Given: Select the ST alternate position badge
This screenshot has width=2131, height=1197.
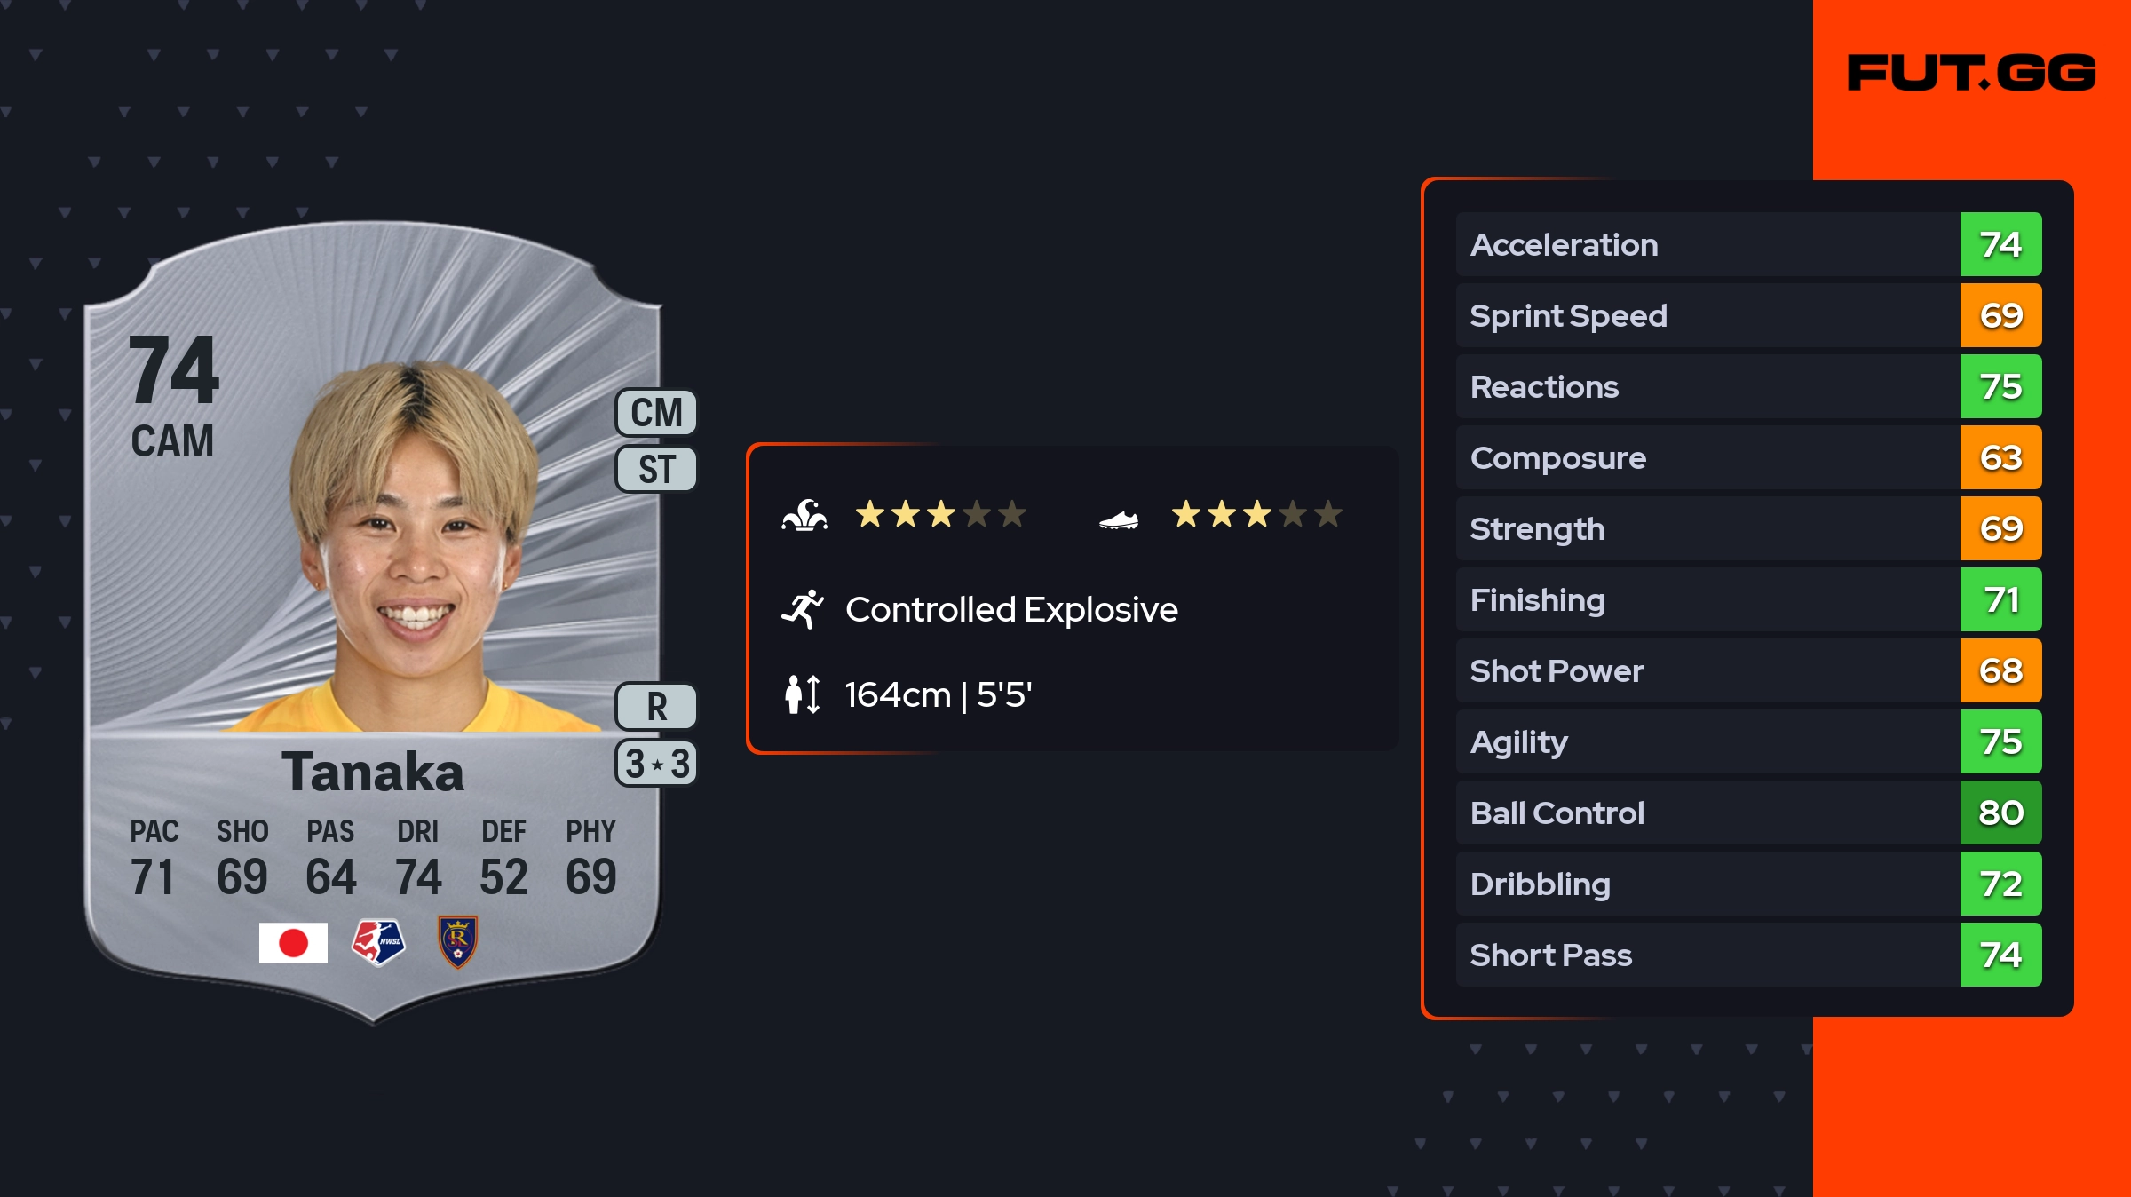Looking at the screenshot, I should click(656, 469).
